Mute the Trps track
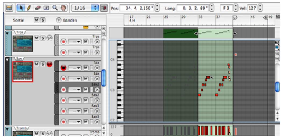 [x=36, y=38]
